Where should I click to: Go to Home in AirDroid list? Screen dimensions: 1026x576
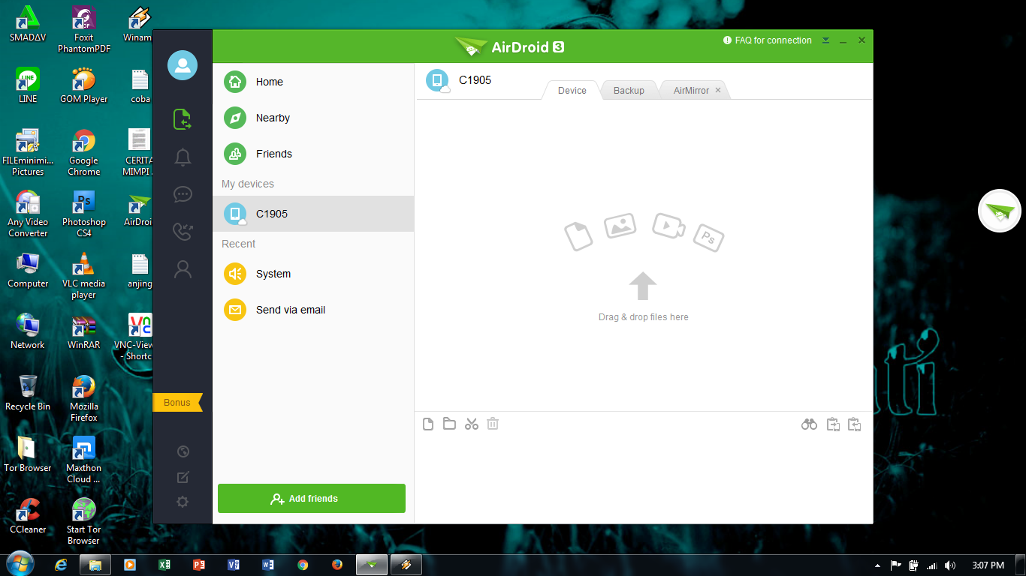click(313, 82)
